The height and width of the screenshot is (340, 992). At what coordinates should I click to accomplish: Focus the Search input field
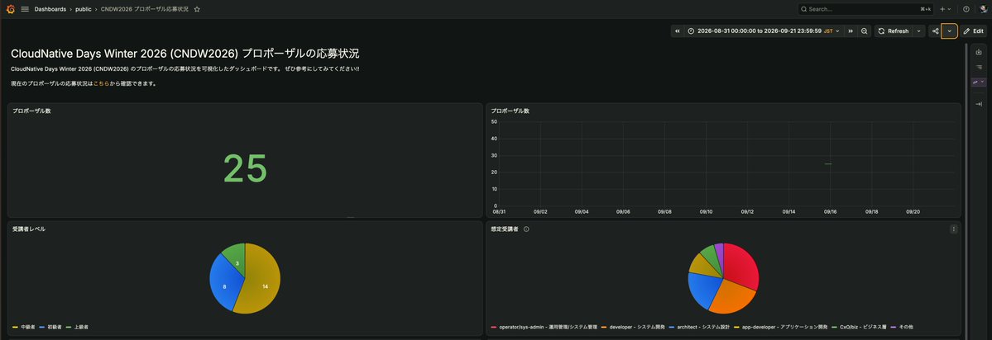pos(865,9)
